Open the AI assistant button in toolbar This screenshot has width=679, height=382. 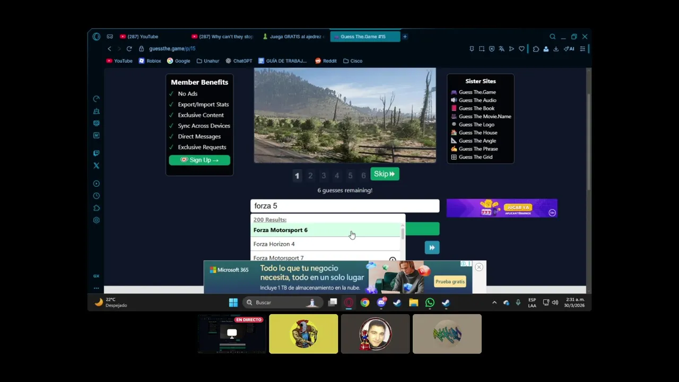click(x=569, y=49)
